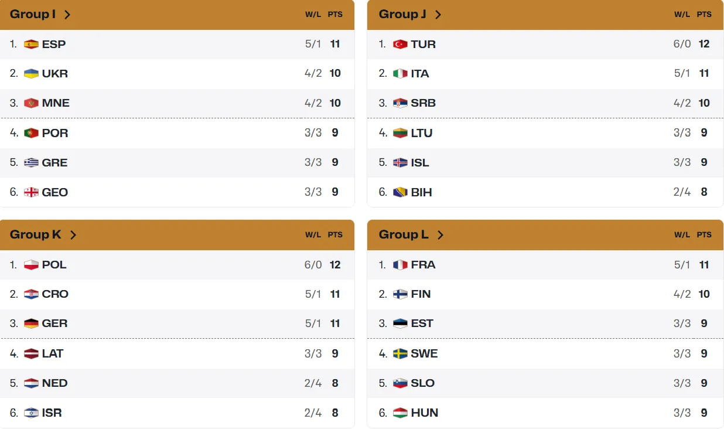Click the Turkey flag icon
Screen dimensions: 724x429
[x=400, y=44]
